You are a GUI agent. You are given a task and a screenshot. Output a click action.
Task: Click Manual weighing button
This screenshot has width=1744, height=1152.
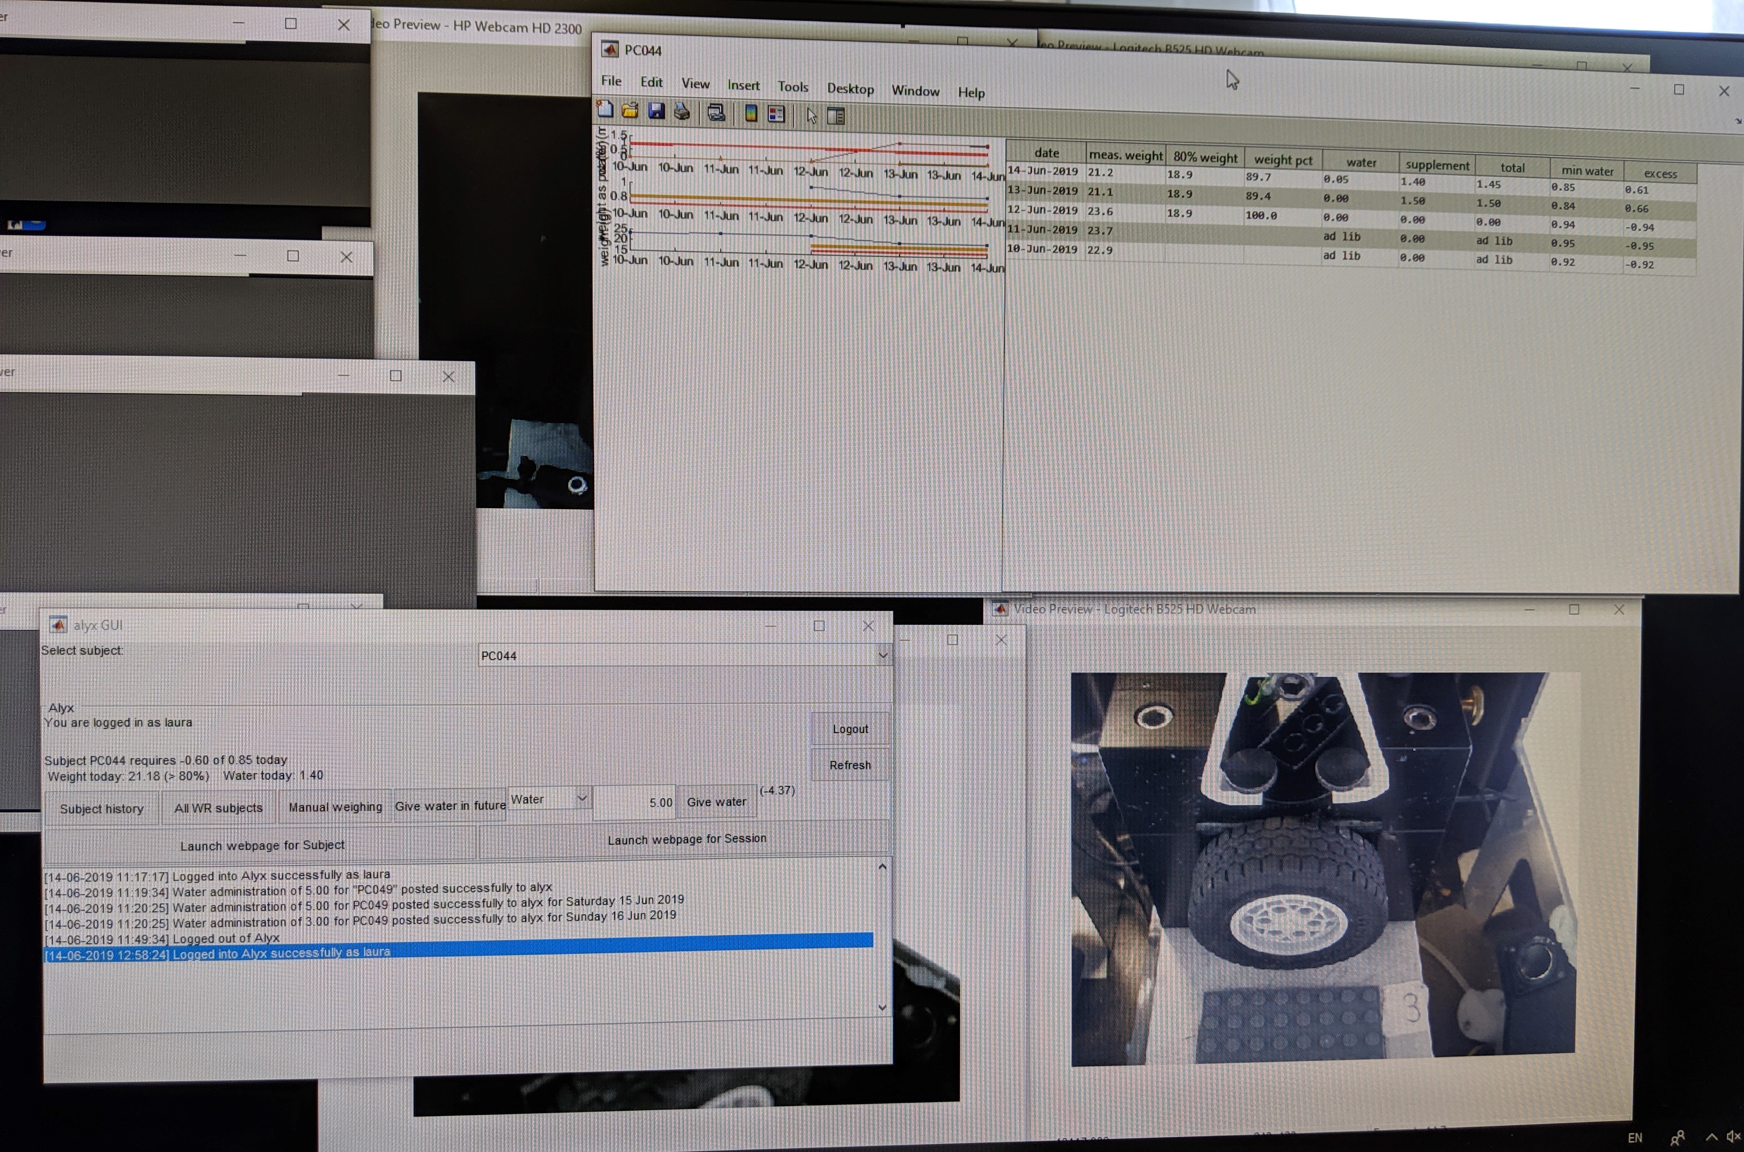(335, 806)
